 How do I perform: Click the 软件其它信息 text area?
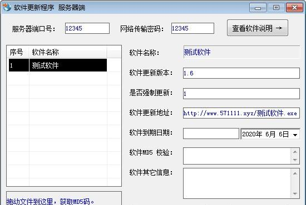236,183
